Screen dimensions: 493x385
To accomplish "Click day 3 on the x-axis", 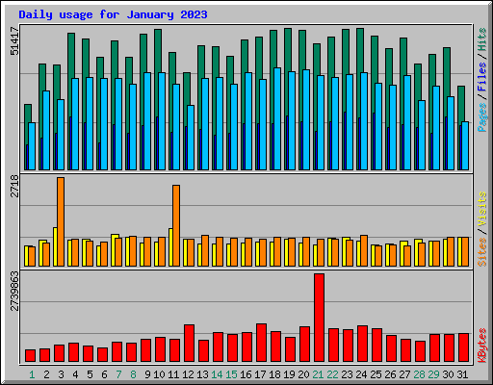I will pos(61,374).
